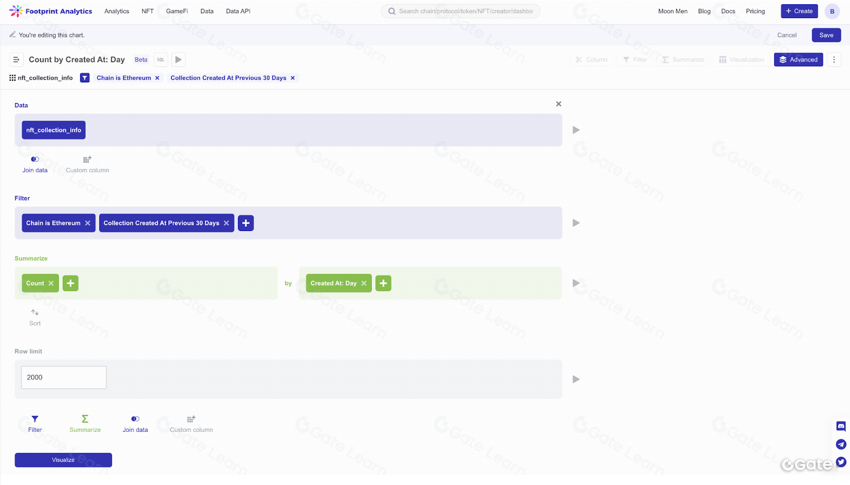
Task: Add Custom column step at the bottom
Action: [191, 424]
